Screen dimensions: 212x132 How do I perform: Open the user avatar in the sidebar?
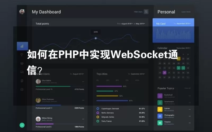pos(22,12)
